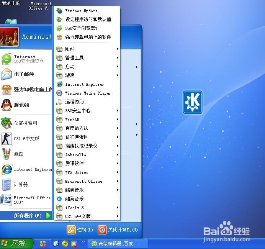This screenshot has height=249, width=265.
Task: Click 所有程序(P) all programs
Action: (x=26, y=216)
